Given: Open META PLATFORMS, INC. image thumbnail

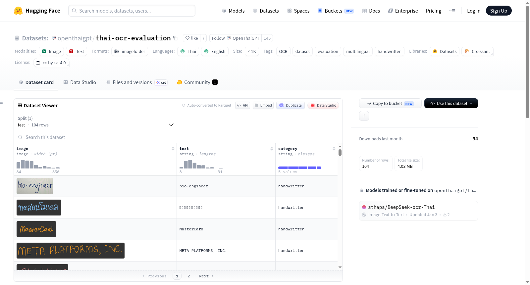Looking at the screenshot, I should (71, 251).
